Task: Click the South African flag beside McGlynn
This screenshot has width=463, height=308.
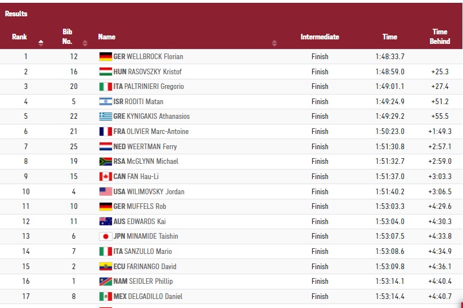Action: pyautogui.click(x=106, y=162)
